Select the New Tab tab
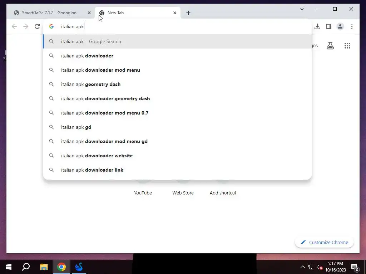Image resolution: width=366 pixels, height=274 pixels. pyautogui.click(x=138, y=13)
